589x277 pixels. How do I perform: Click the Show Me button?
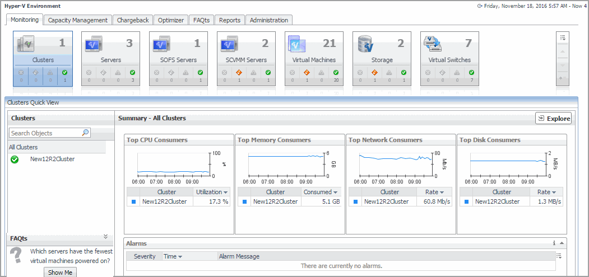pos(60,273)
